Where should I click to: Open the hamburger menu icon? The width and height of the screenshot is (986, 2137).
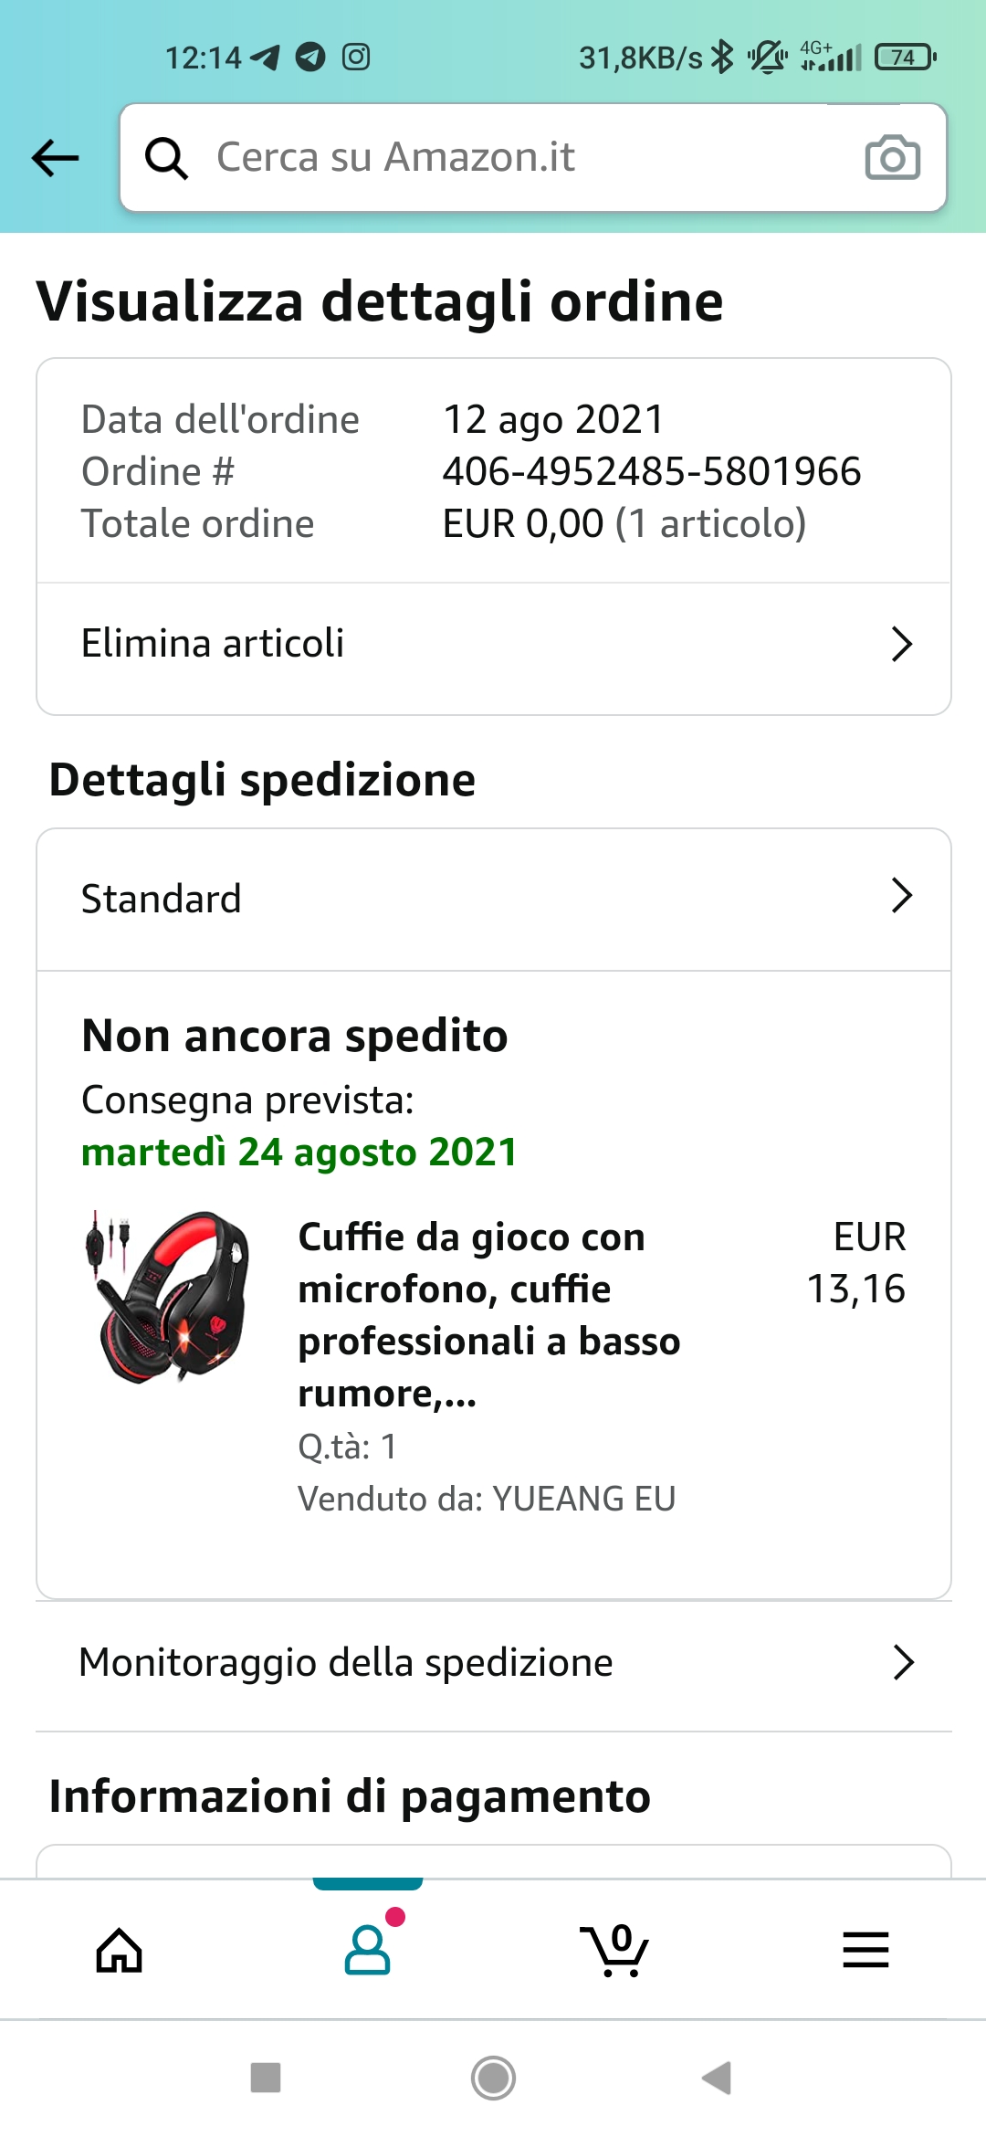pos(865,1950)
